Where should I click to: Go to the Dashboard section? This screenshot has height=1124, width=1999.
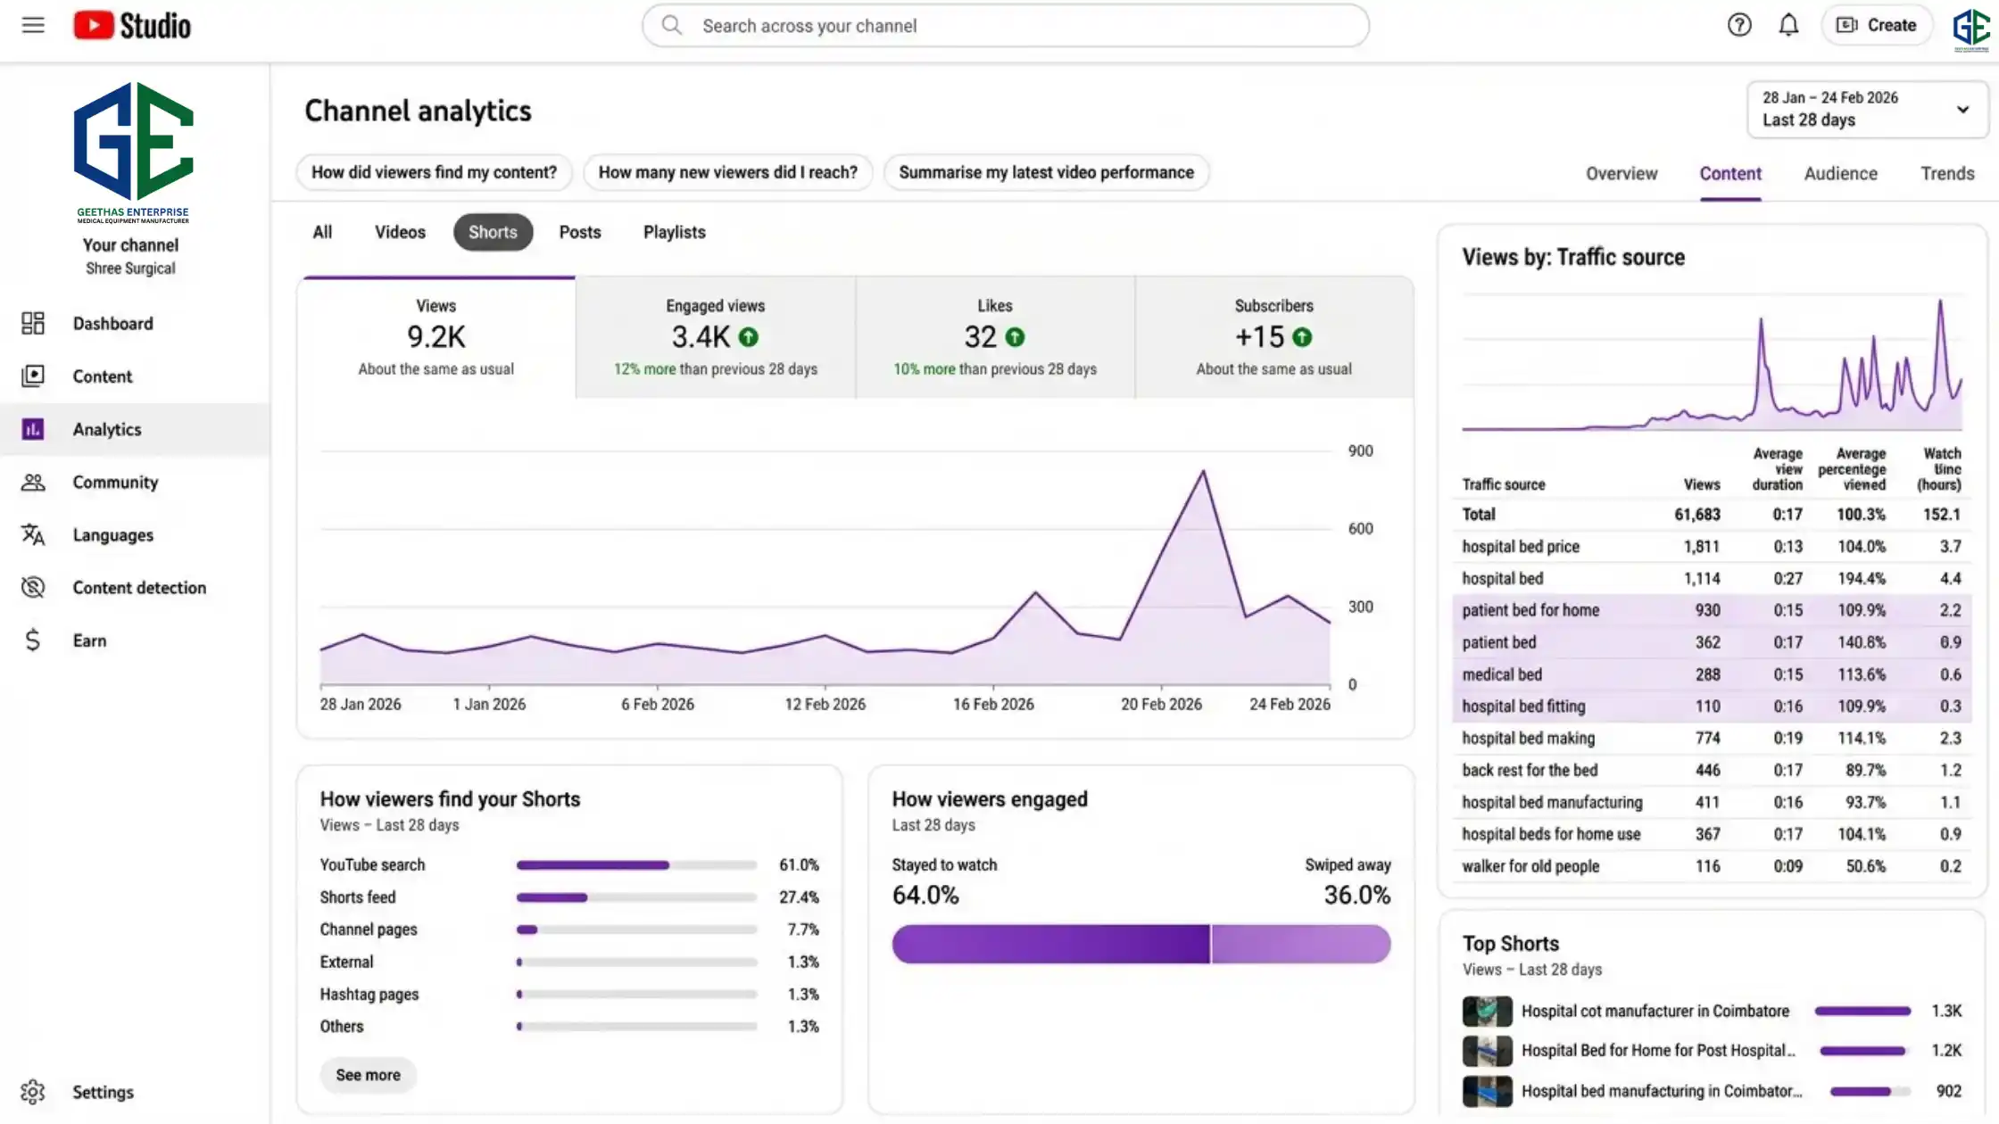click(112, 323)
